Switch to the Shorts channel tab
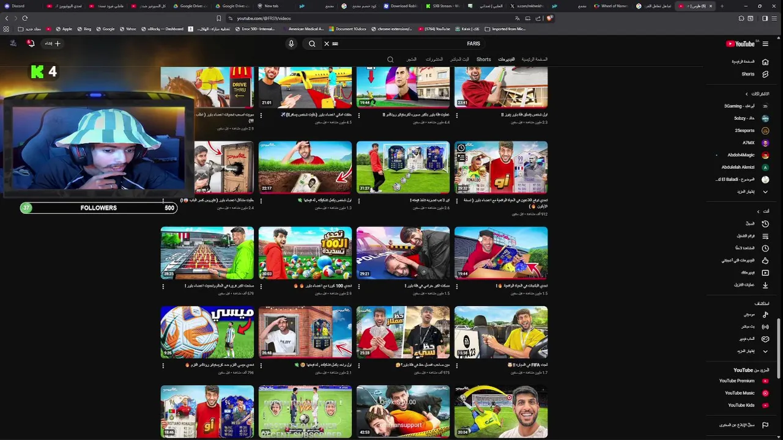Screen dimensions: 783x440 click(484, 59)
